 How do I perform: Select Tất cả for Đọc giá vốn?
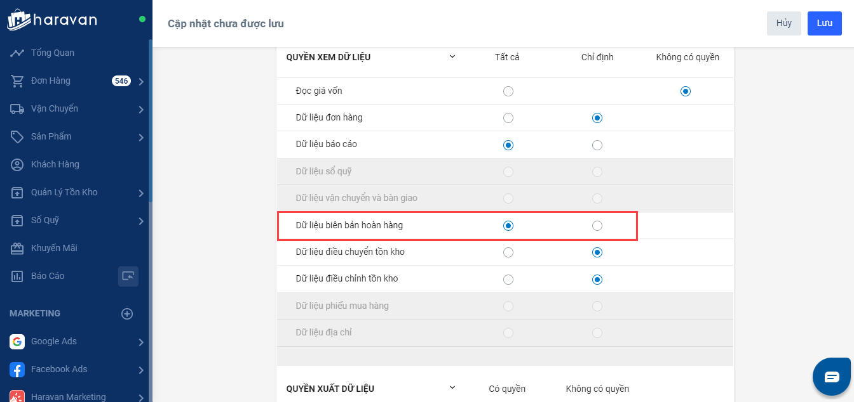click(x=508, y=91)
